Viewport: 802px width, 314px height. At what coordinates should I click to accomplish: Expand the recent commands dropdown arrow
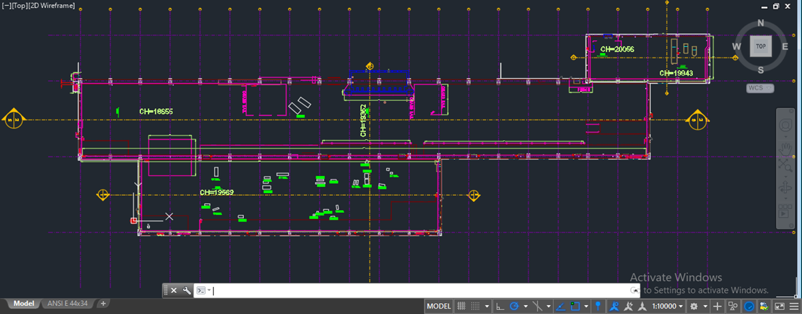(209, 291)
